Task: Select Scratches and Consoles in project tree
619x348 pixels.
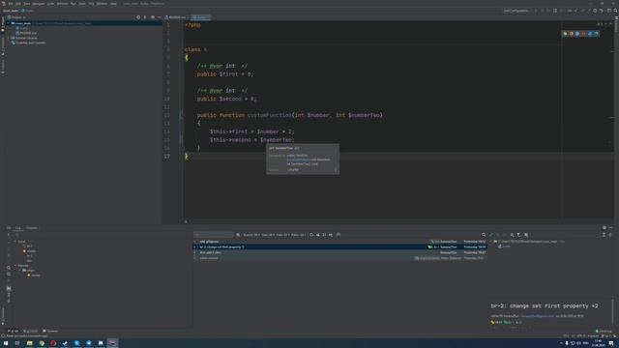Action: click(x=29, y=43)
